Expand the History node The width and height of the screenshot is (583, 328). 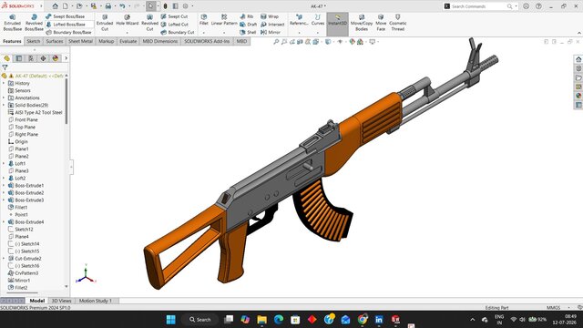tap(4, 83)
